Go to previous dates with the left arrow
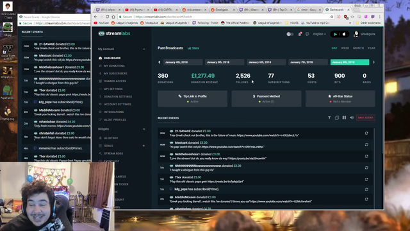This screenshot has width=410, height=231. [160, 62]
